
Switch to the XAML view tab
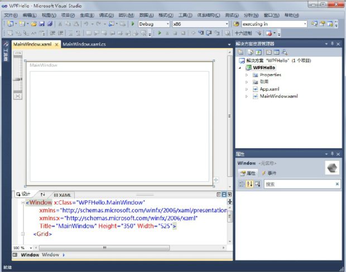pyautogui.click(x=63, y=195)
